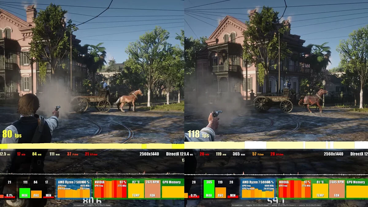Click GPU Memory tile next to 2471 RPM
This screenshot has width=368, height=207.
coord(173,189)
